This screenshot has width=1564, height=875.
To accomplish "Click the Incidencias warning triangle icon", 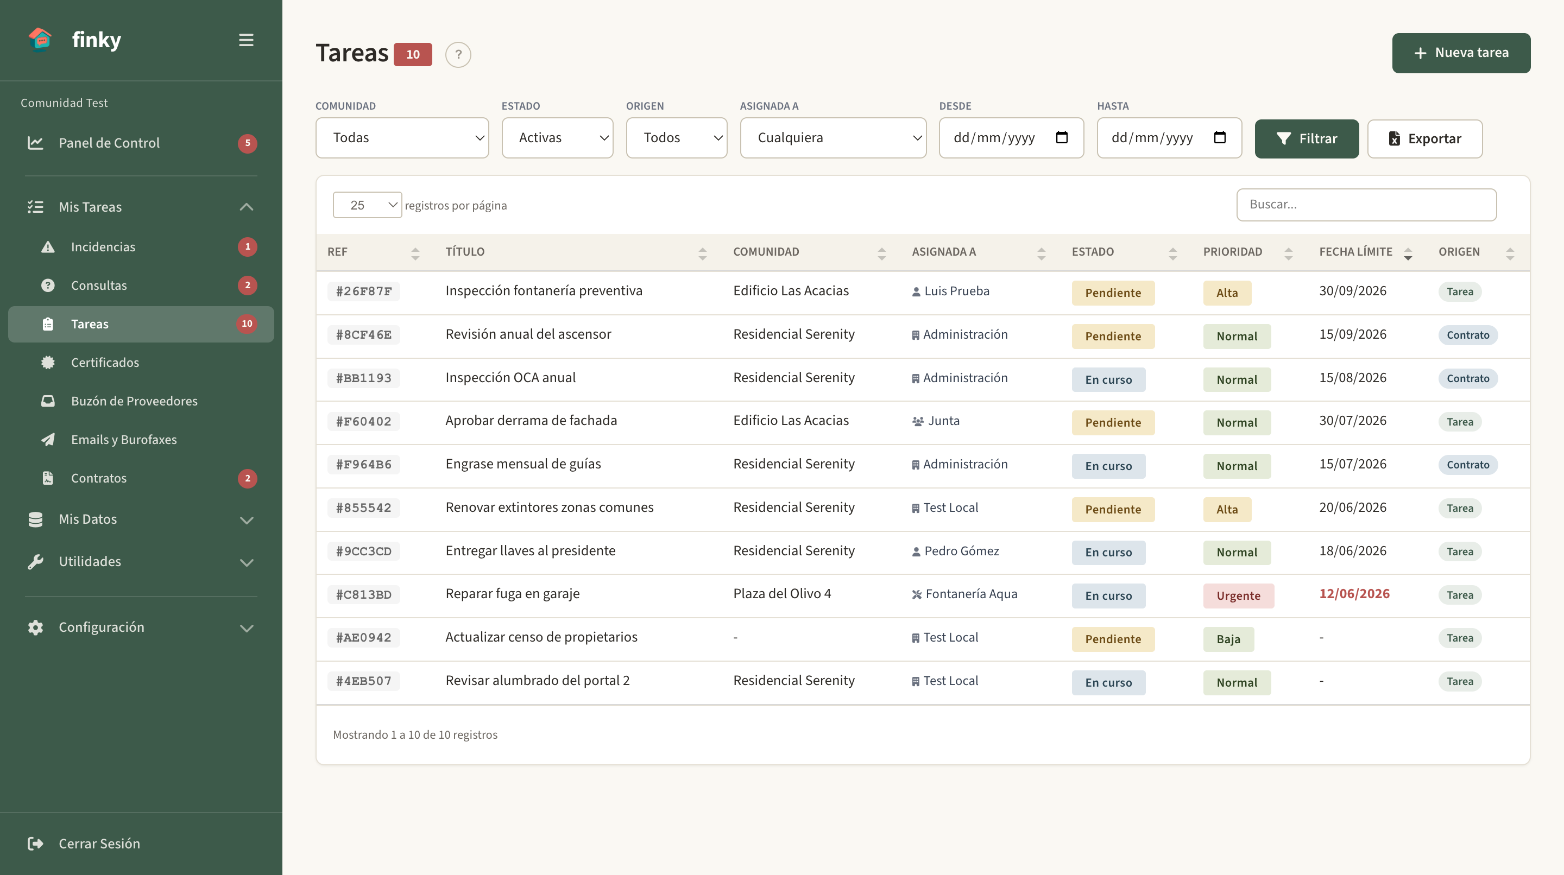I will [x=48, y=247].
